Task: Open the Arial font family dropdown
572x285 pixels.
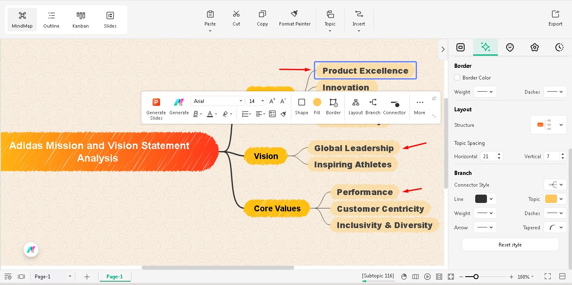Action: [x=217, y=101]
